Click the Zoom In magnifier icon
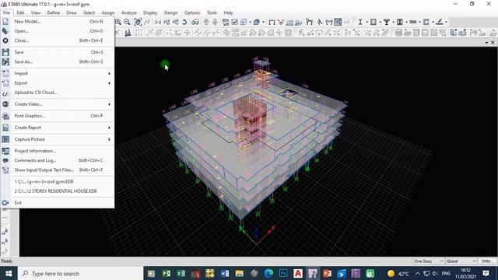 (118, 22)
